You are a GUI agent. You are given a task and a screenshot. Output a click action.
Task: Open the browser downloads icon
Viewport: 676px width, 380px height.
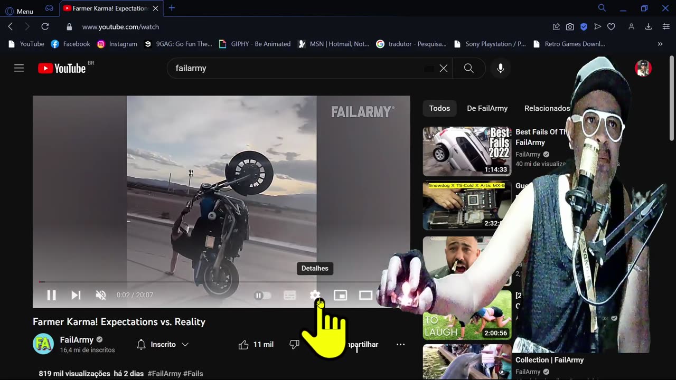click(x=649, y=27)
